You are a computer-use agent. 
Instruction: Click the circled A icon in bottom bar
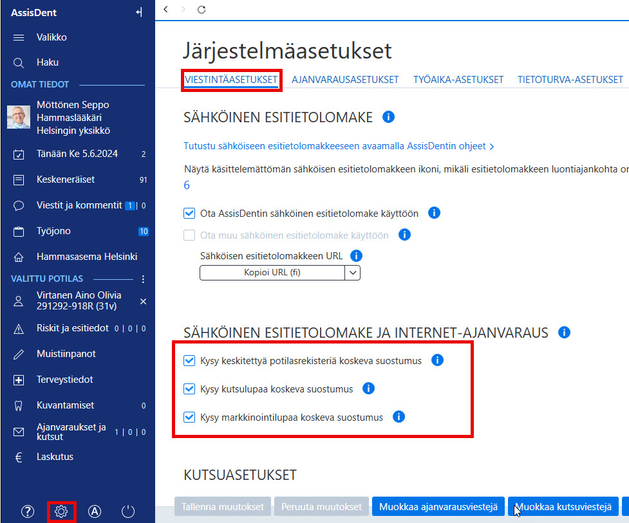[95, 511]
